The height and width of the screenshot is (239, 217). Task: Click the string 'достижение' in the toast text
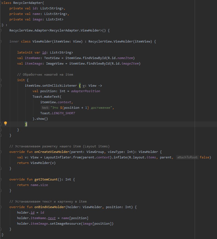[101, 108]
